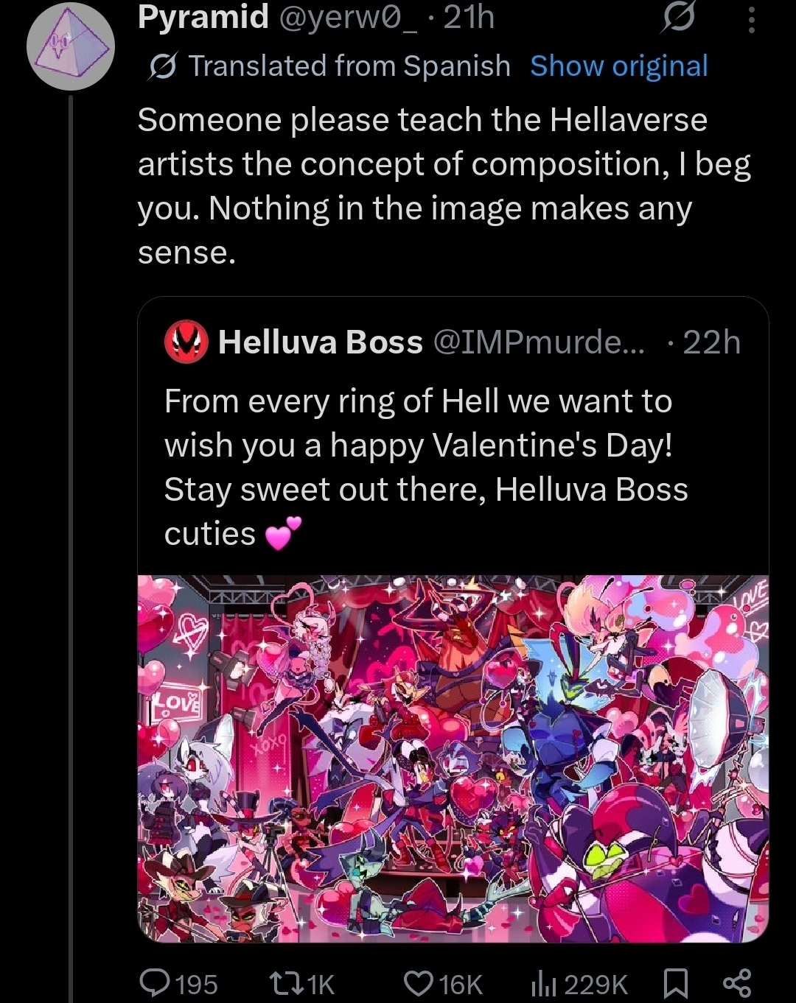The width and height of the screenshot is (796, 1003).
Task: Click the @yerw0_ handle
Action: point(348,18)
